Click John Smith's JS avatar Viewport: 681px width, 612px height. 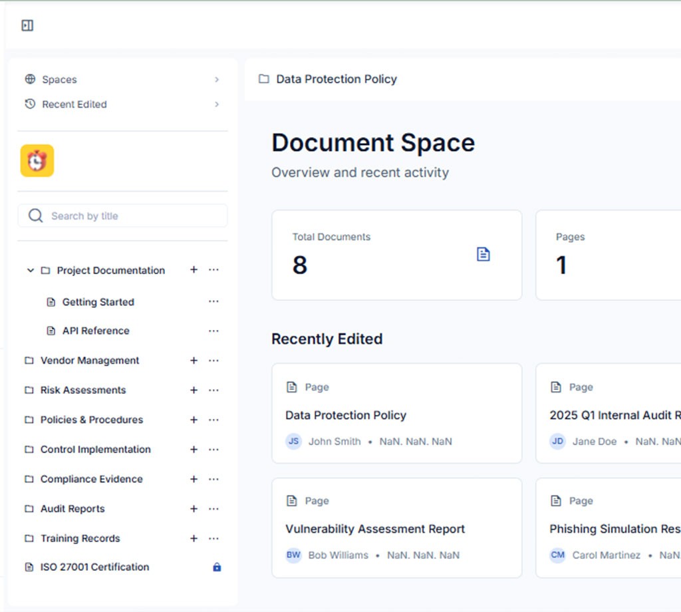tap(293, 441)
